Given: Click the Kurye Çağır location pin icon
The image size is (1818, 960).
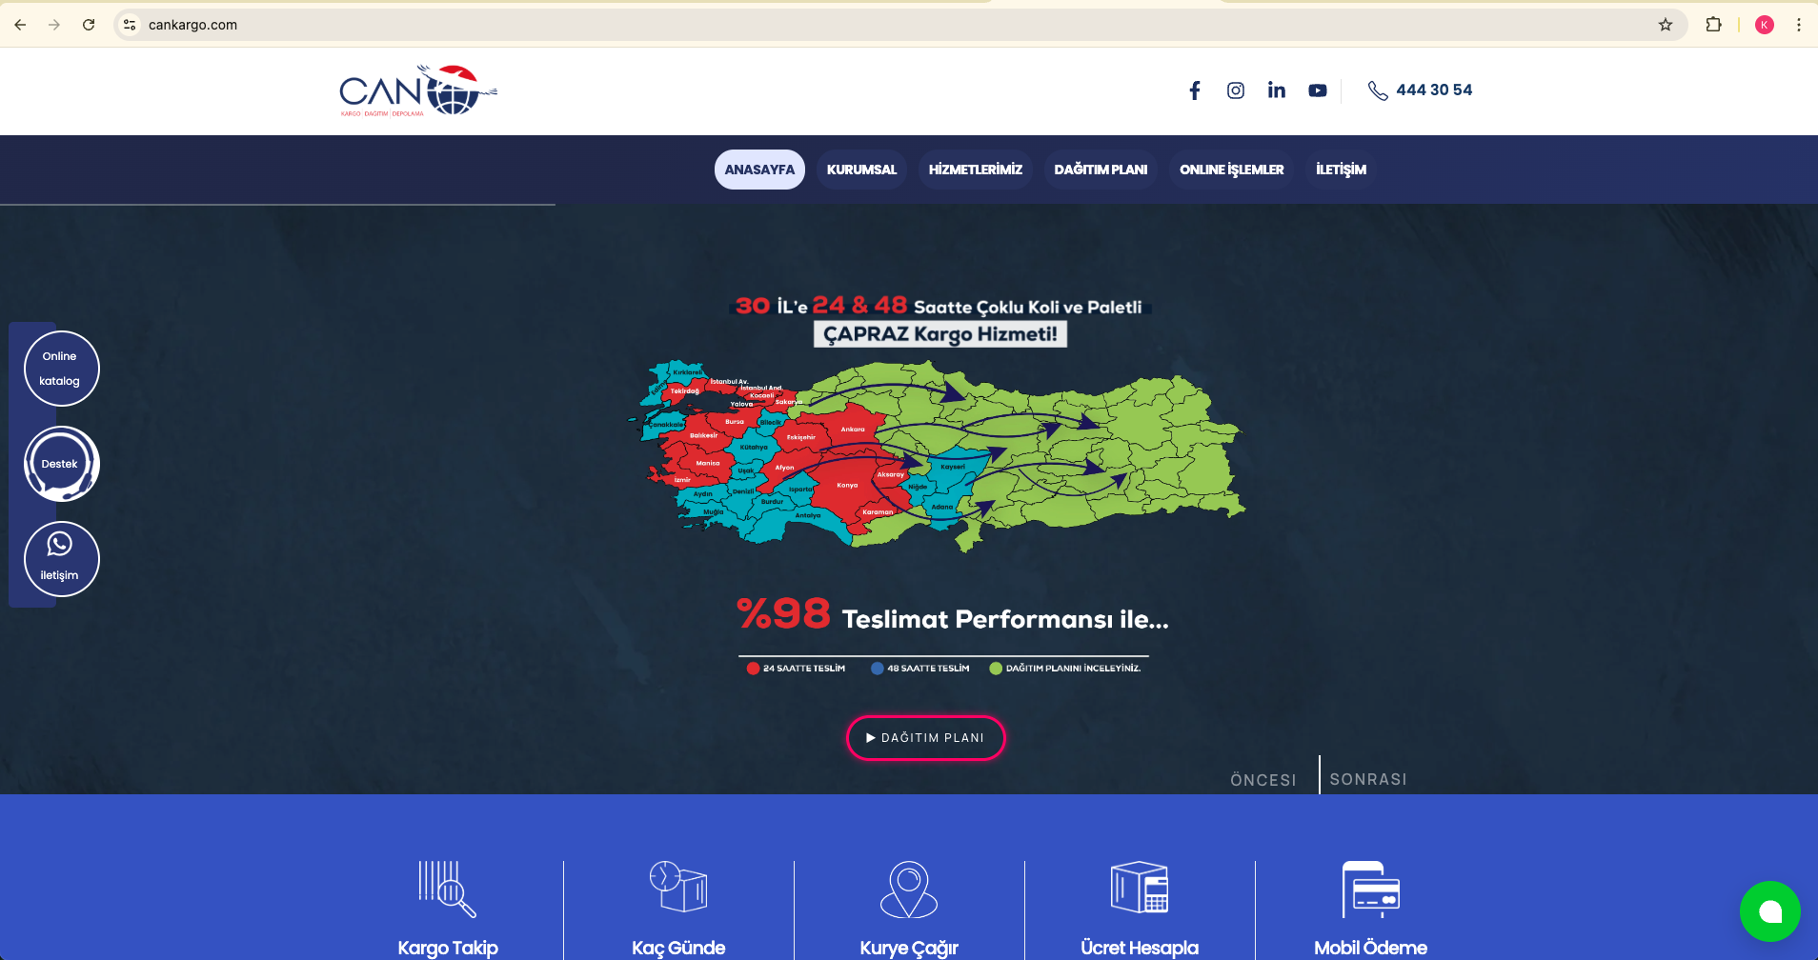Looking at the screenshot, I should tap(909, 890).
